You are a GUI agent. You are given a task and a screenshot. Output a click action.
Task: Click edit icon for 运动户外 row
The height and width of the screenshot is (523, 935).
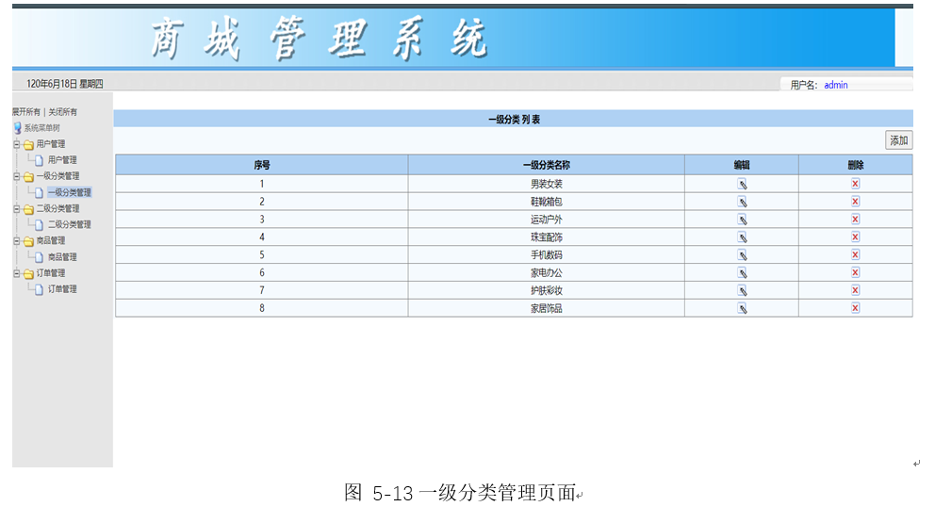click(x=742, y=221)
